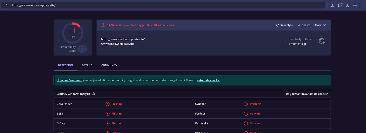Click the search magnifier icon in URL bar
This screenshot has height=133, width=366.
tap(7, 5)
